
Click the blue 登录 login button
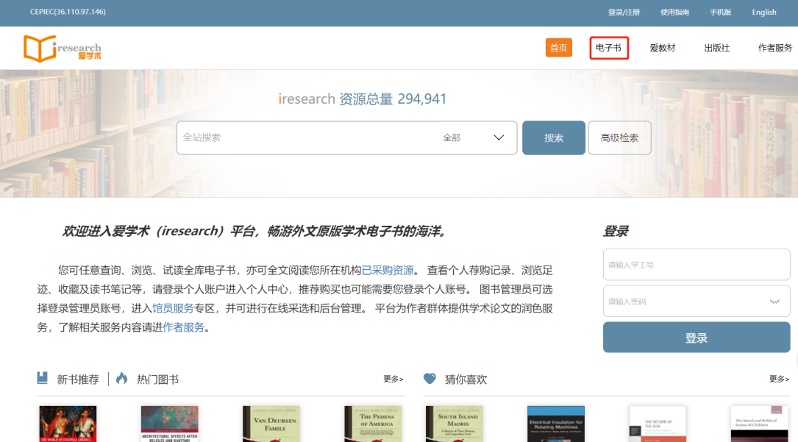696,338
